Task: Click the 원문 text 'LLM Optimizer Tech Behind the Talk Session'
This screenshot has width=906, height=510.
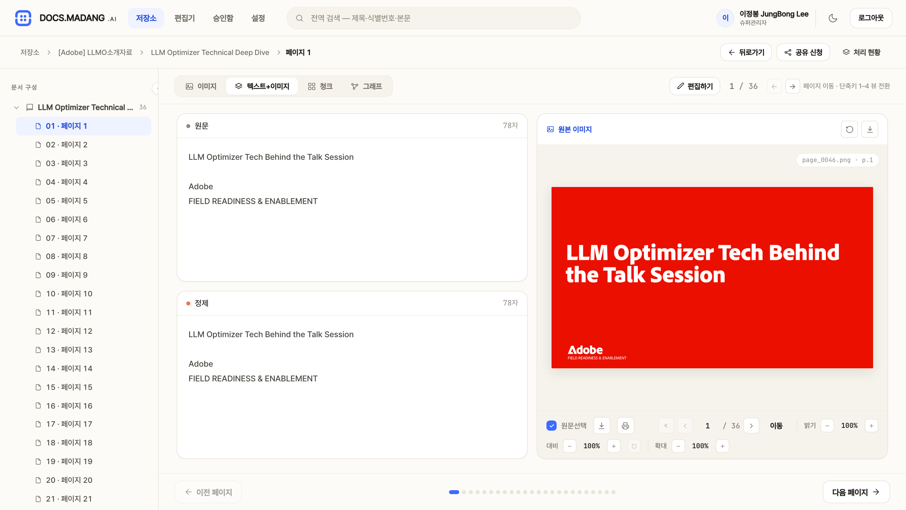Action: click(271, 157)
